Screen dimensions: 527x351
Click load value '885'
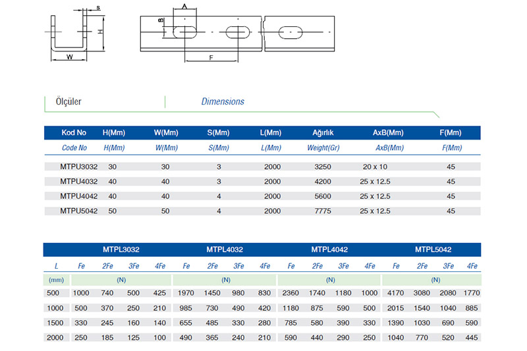[472, 308]
